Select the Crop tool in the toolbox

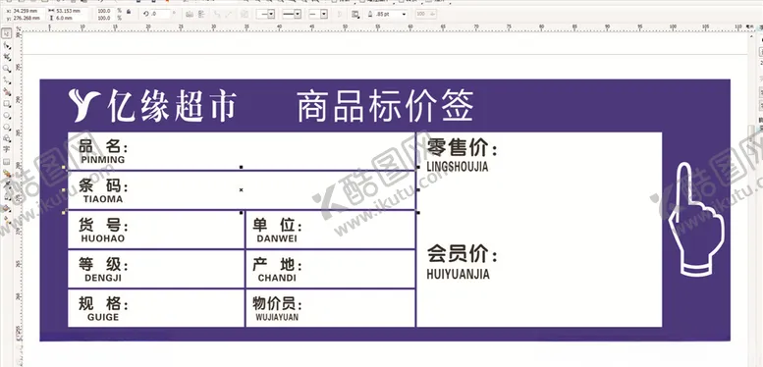click(x=7, y=57)
